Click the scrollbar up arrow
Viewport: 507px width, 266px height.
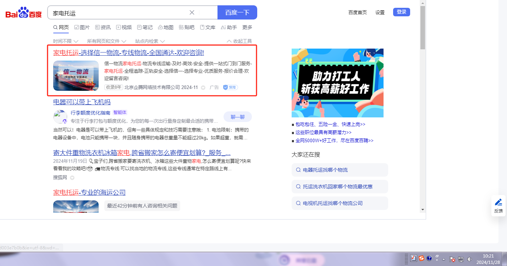423,3
